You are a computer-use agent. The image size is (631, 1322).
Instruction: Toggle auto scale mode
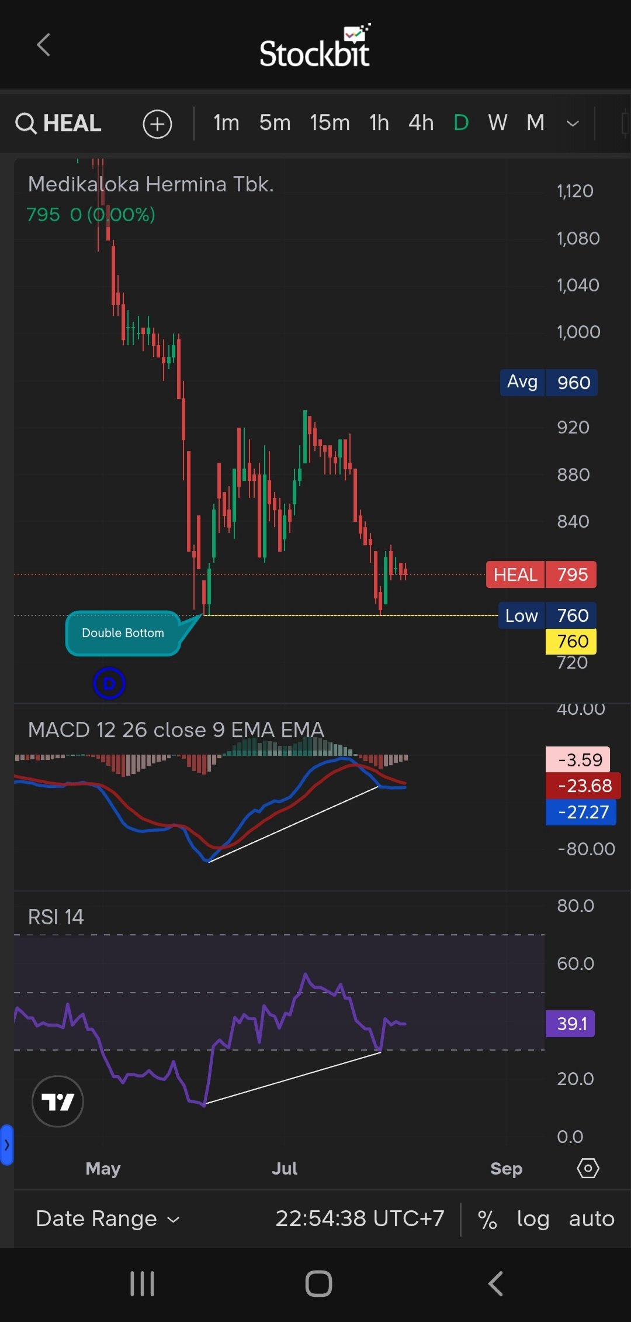591,1219
